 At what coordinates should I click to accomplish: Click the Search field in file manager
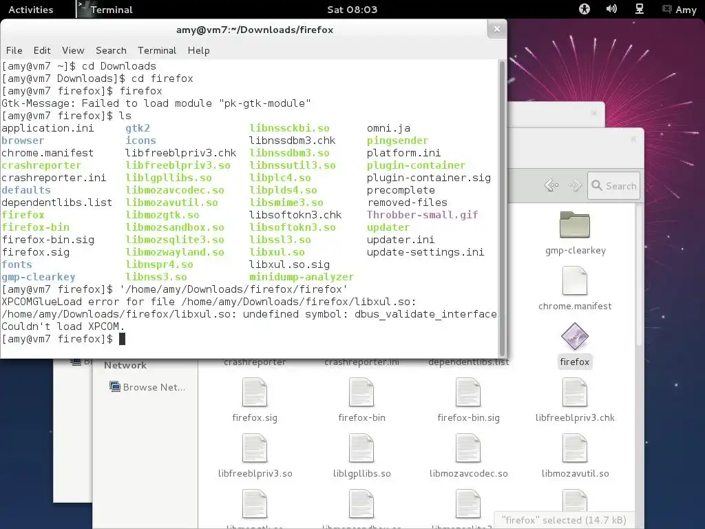pyautogui.click(x=613, y=186)
